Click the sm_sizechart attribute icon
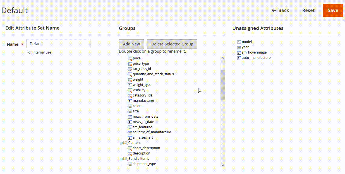 point(130,137)
